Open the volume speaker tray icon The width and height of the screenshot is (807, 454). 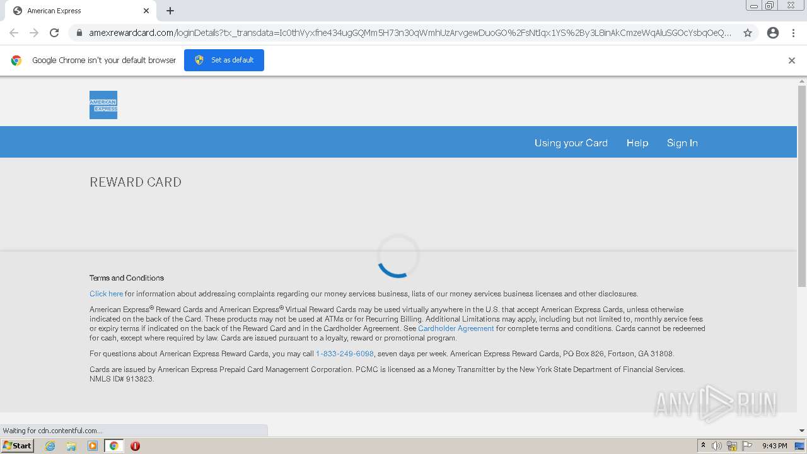(717, 446)
